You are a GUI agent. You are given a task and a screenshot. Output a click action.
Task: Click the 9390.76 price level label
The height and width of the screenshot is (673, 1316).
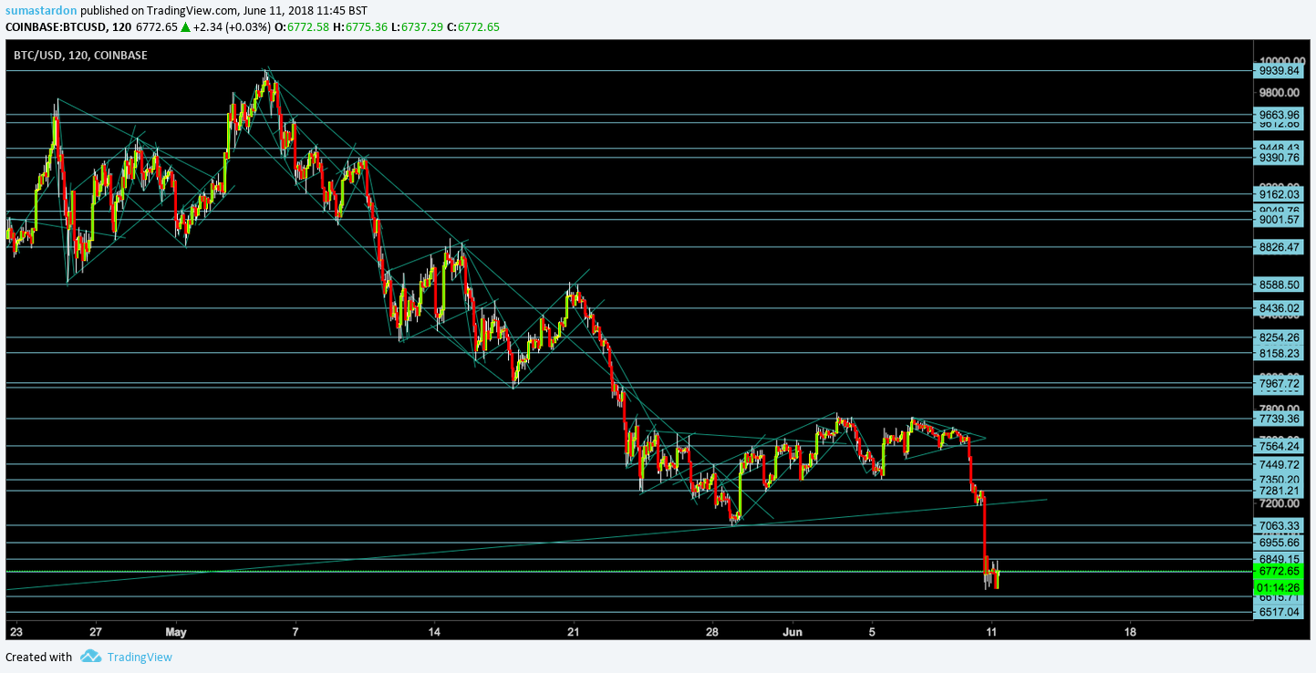pyautogui.click(x=1279, y=158)
